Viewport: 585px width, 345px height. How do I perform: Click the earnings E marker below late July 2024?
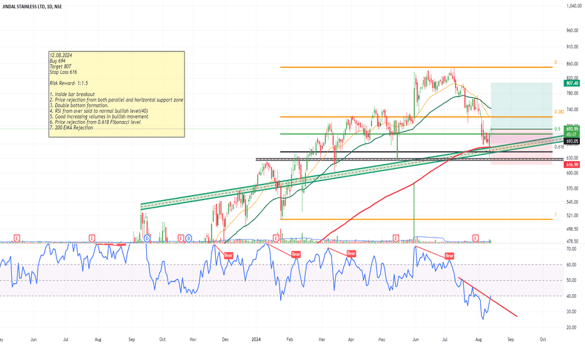(475, 238)
